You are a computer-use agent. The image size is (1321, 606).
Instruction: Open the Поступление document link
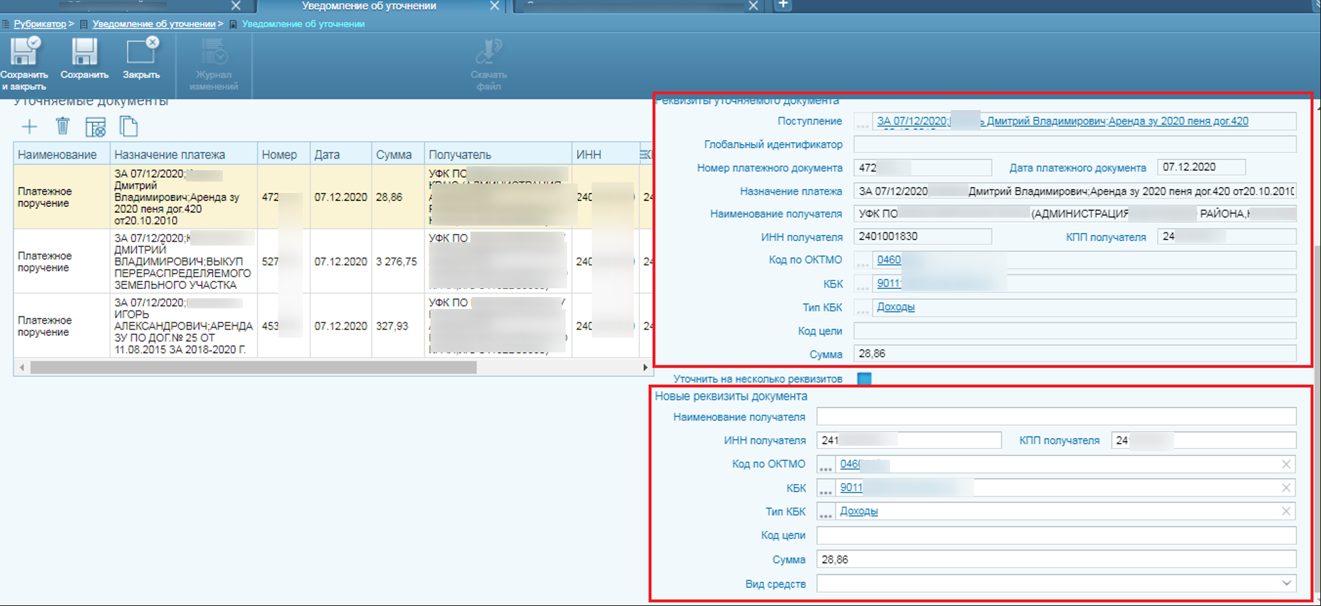[1062, 121]
